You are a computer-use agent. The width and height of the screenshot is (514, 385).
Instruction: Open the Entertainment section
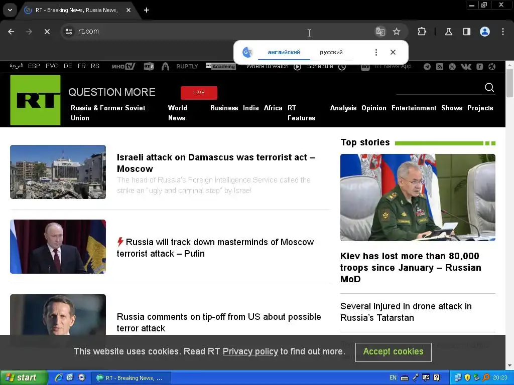414,108
